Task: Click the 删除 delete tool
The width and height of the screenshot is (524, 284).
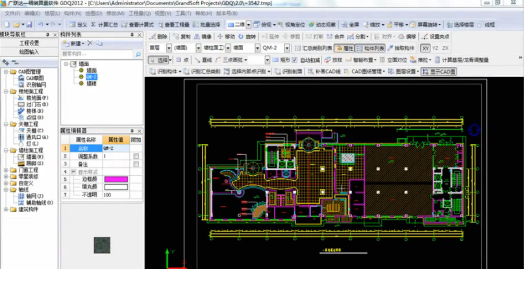Action: coord(158,36)
